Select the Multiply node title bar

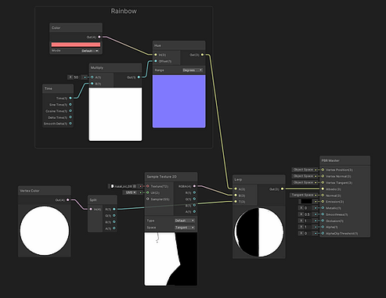115,68
